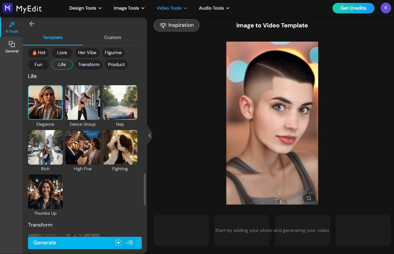Collapse the template panel with the side chevron
The width and height of the screenshot is (394, 254).
pyautogui.click(x=150, y=135)
